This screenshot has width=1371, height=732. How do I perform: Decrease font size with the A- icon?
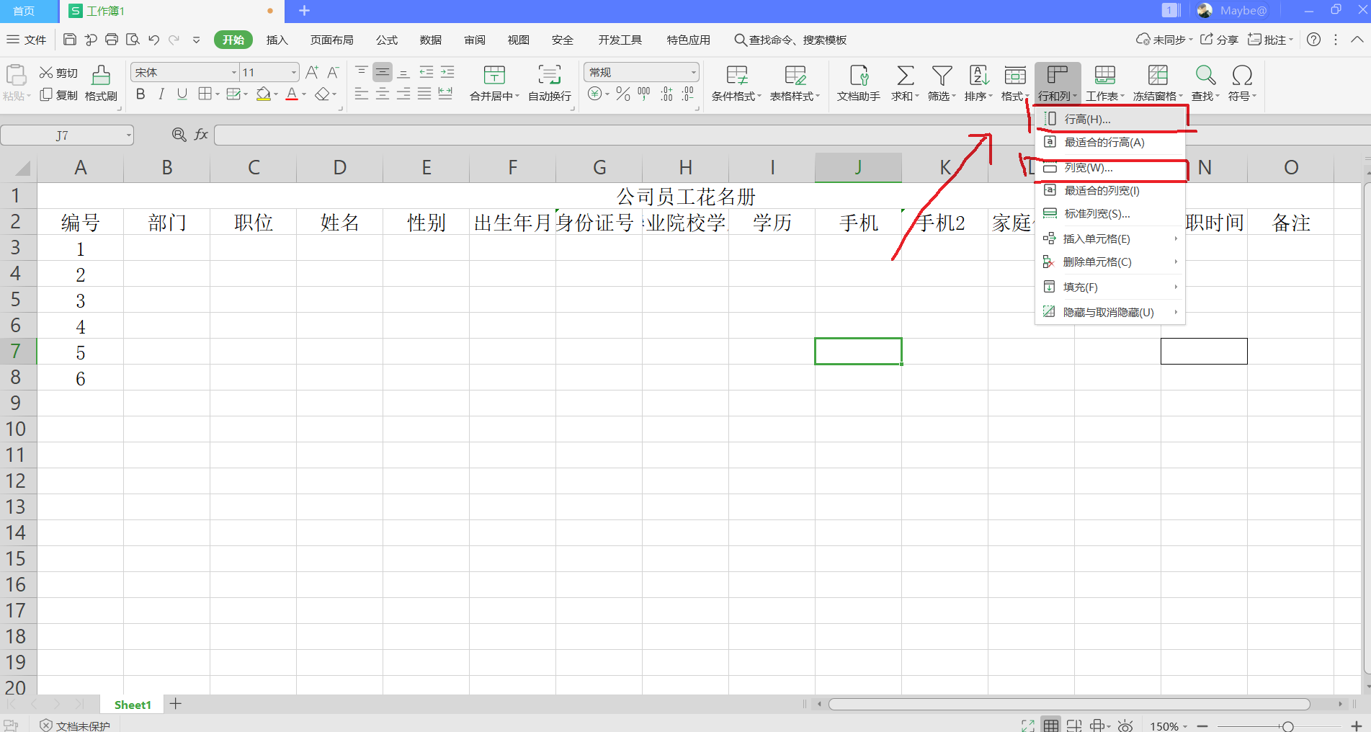pos(333,72)
